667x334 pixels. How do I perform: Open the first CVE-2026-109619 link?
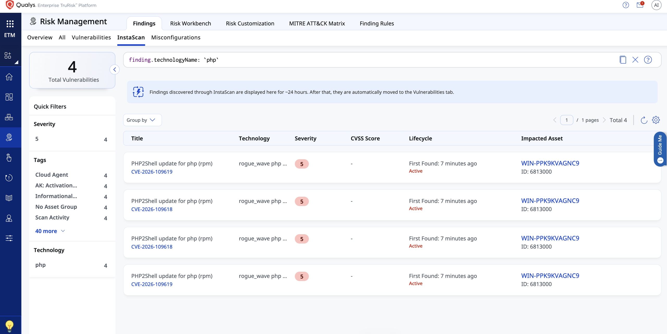coord(152,172)
